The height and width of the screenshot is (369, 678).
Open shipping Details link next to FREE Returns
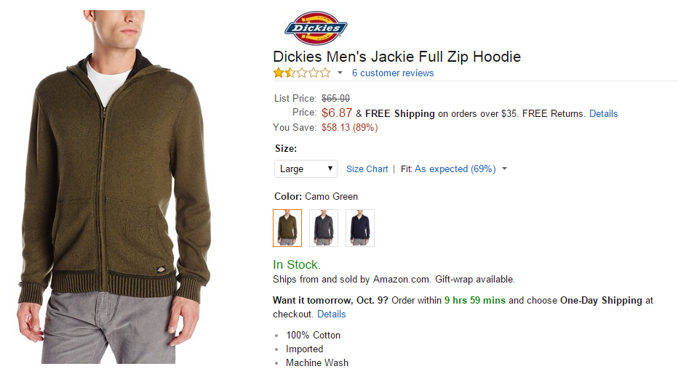603,113
